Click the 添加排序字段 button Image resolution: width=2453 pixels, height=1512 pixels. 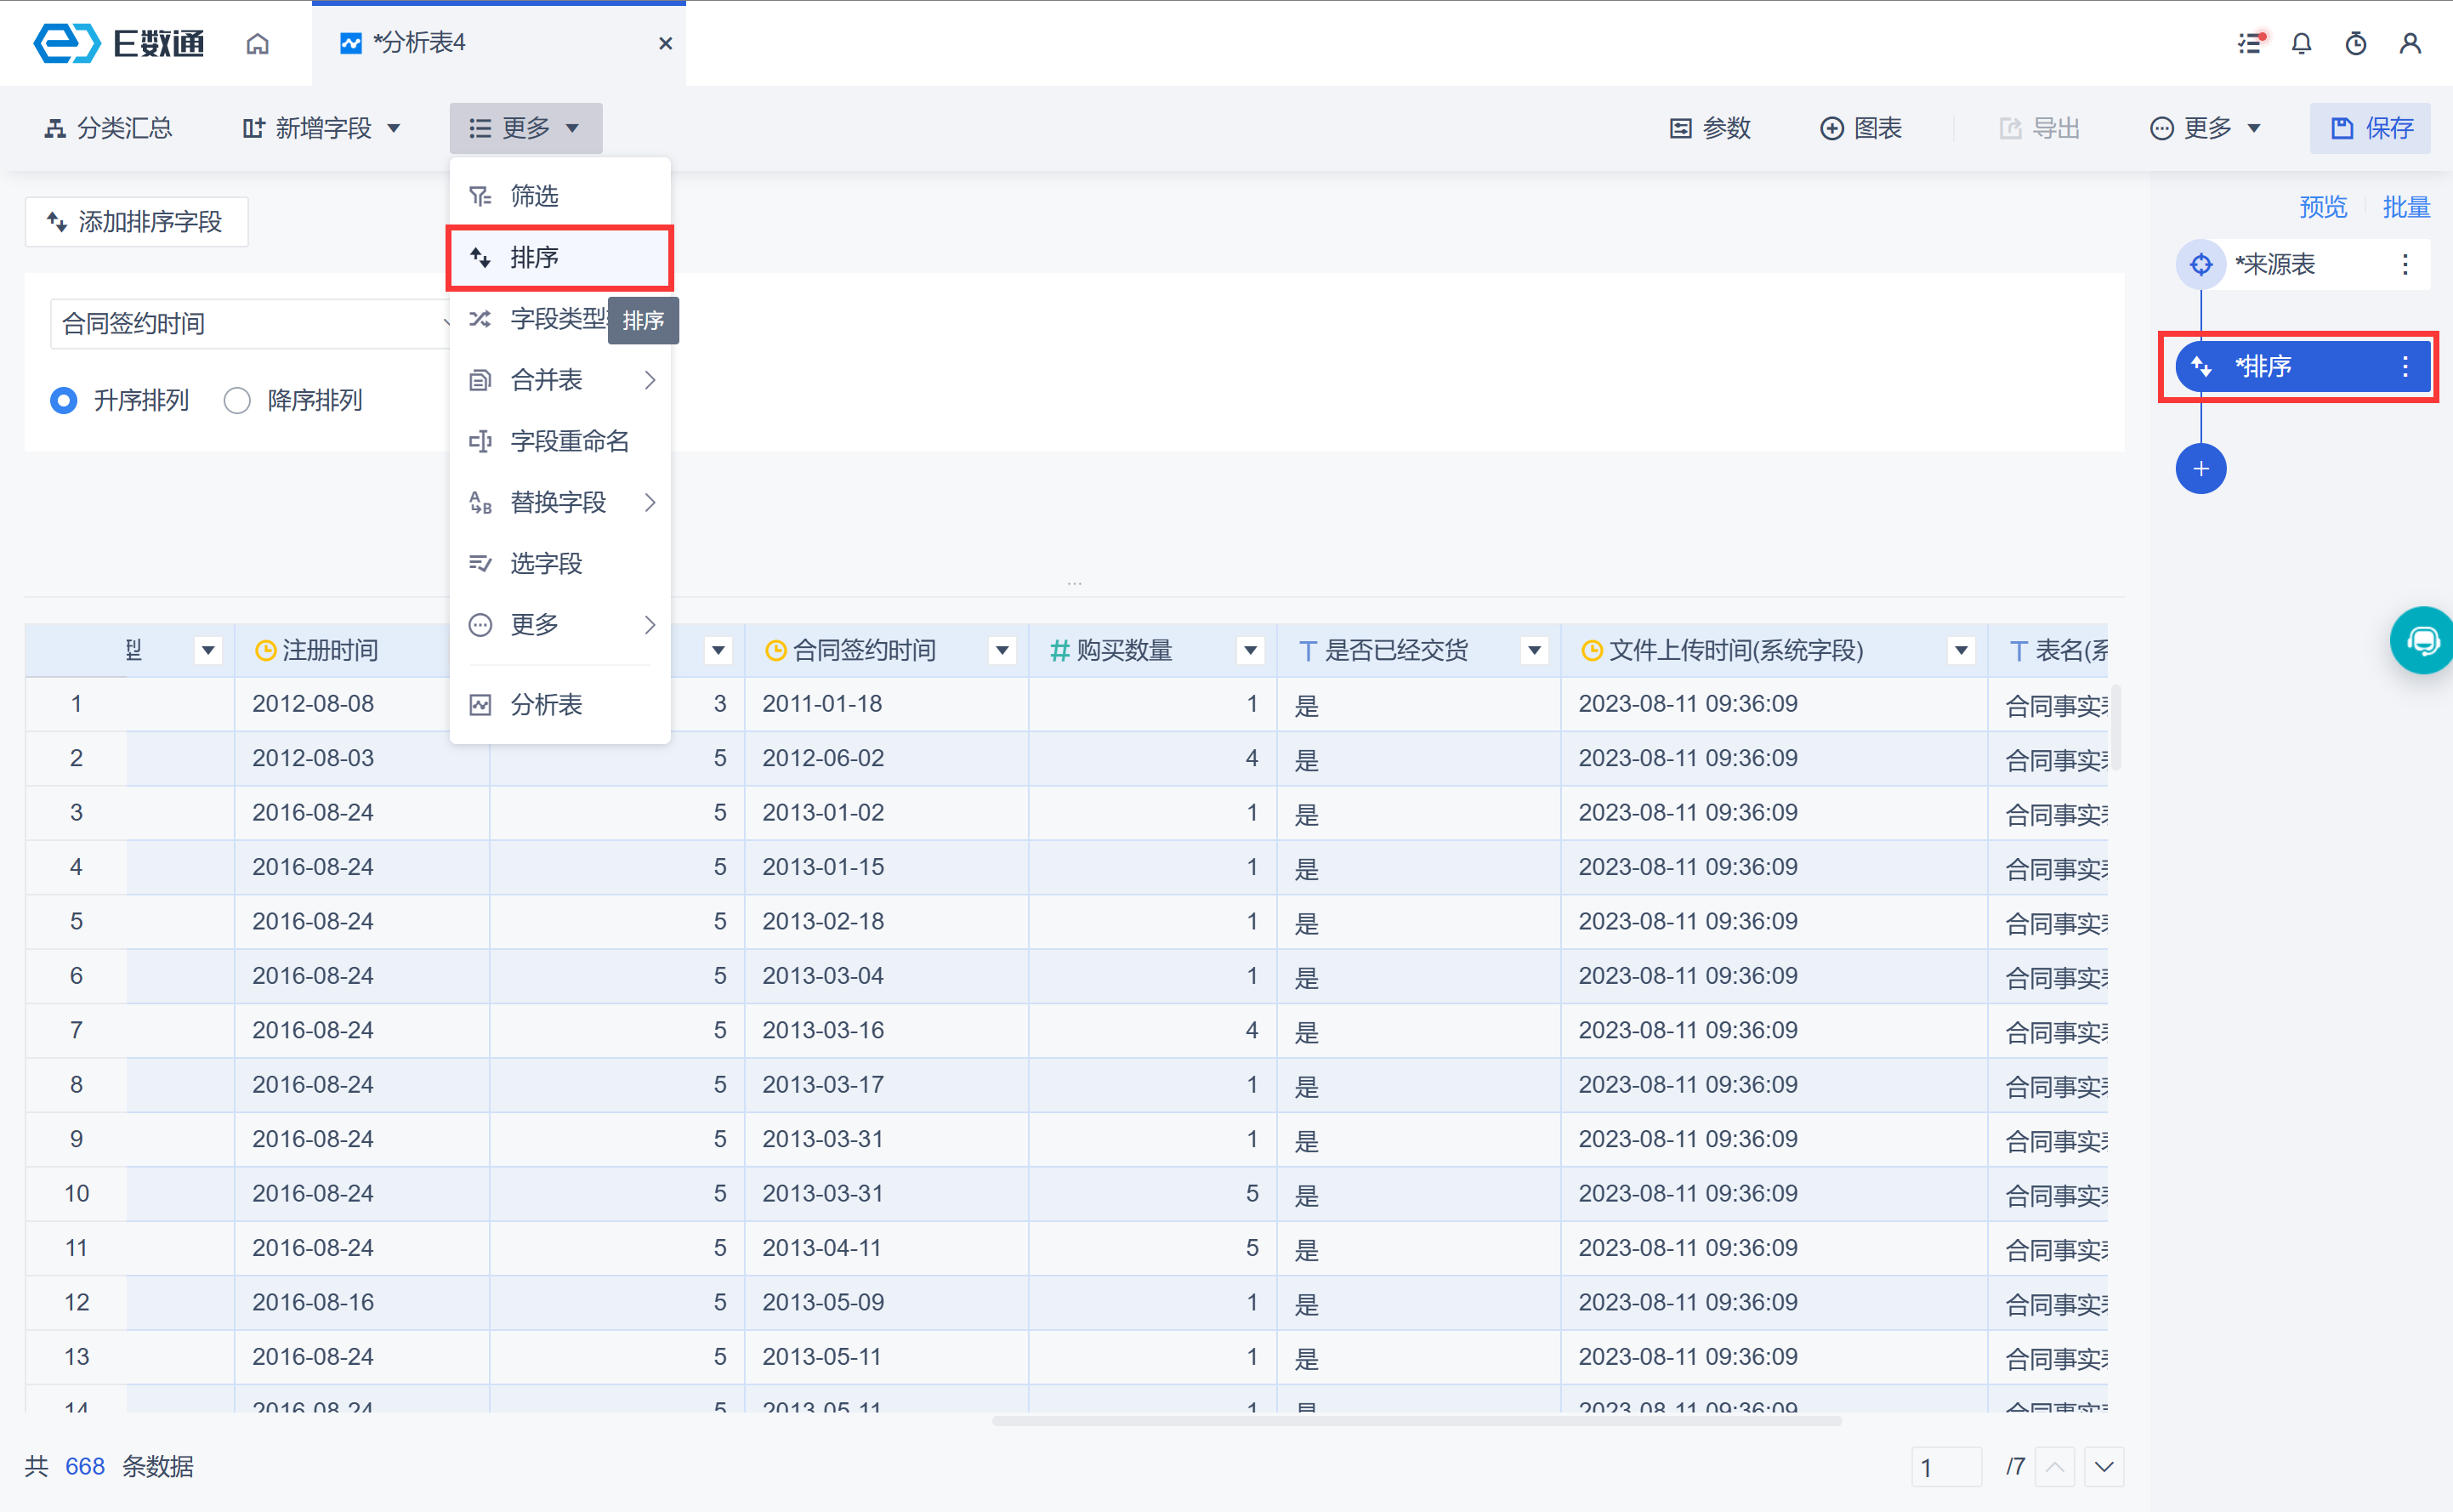point(136,221)
